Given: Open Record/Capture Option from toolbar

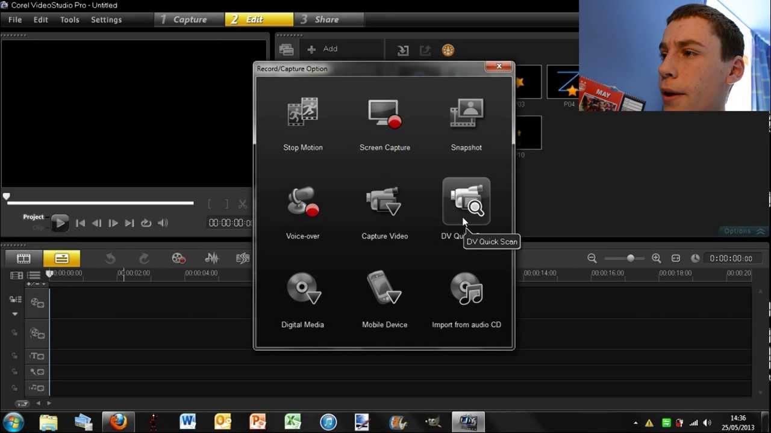Looking at the screenshot, I should [x=178, y=259].
